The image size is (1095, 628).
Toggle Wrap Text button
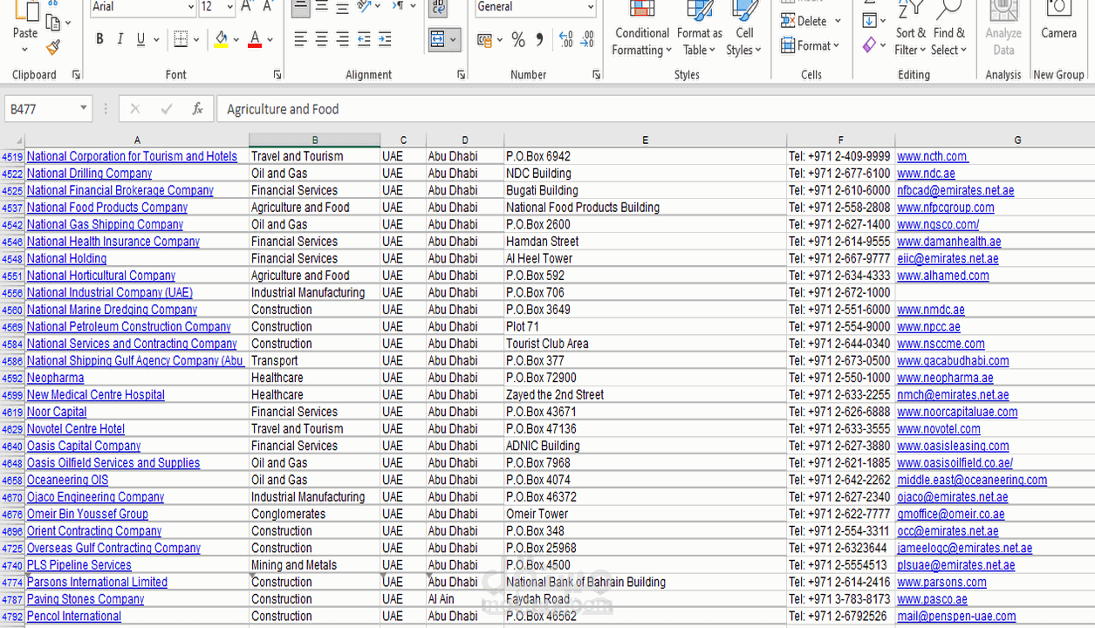[438, 8]
